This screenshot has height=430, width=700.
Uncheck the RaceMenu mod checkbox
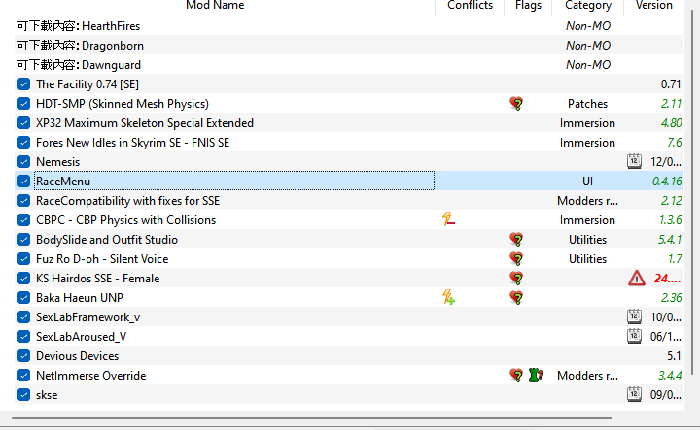tap(23, 182)
